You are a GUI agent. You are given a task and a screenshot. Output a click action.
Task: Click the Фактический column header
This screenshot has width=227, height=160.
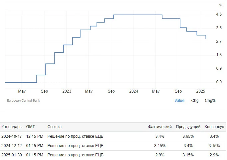[x=160, y=127]
